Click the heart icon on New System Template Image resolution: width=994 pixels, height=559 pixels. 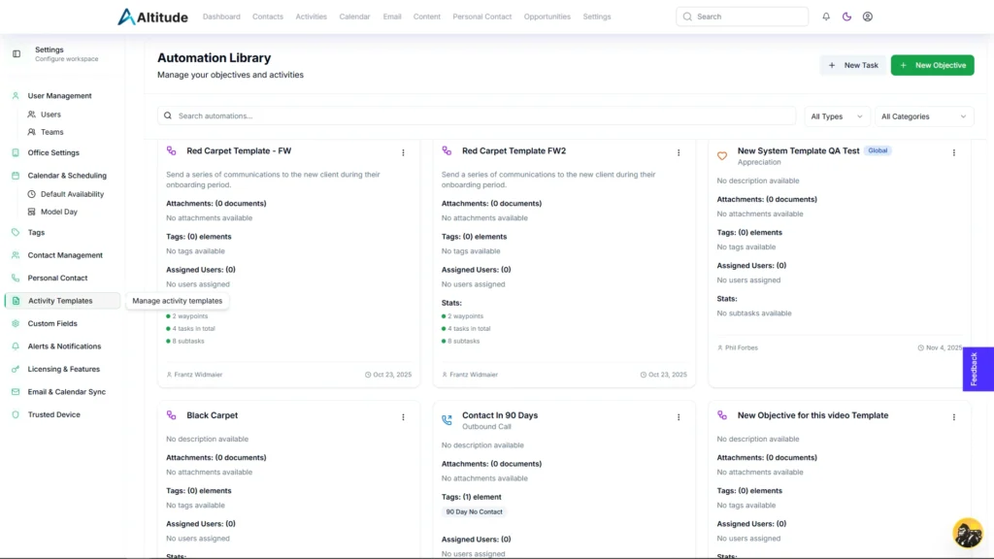[722, 156]
